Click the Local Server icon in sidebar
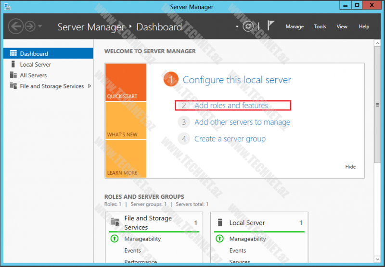This screenshot has width=385, height=267. tap(13, 64)
